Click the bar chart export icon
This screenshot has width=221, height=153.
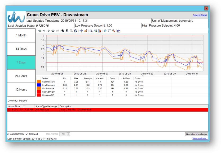100,31
